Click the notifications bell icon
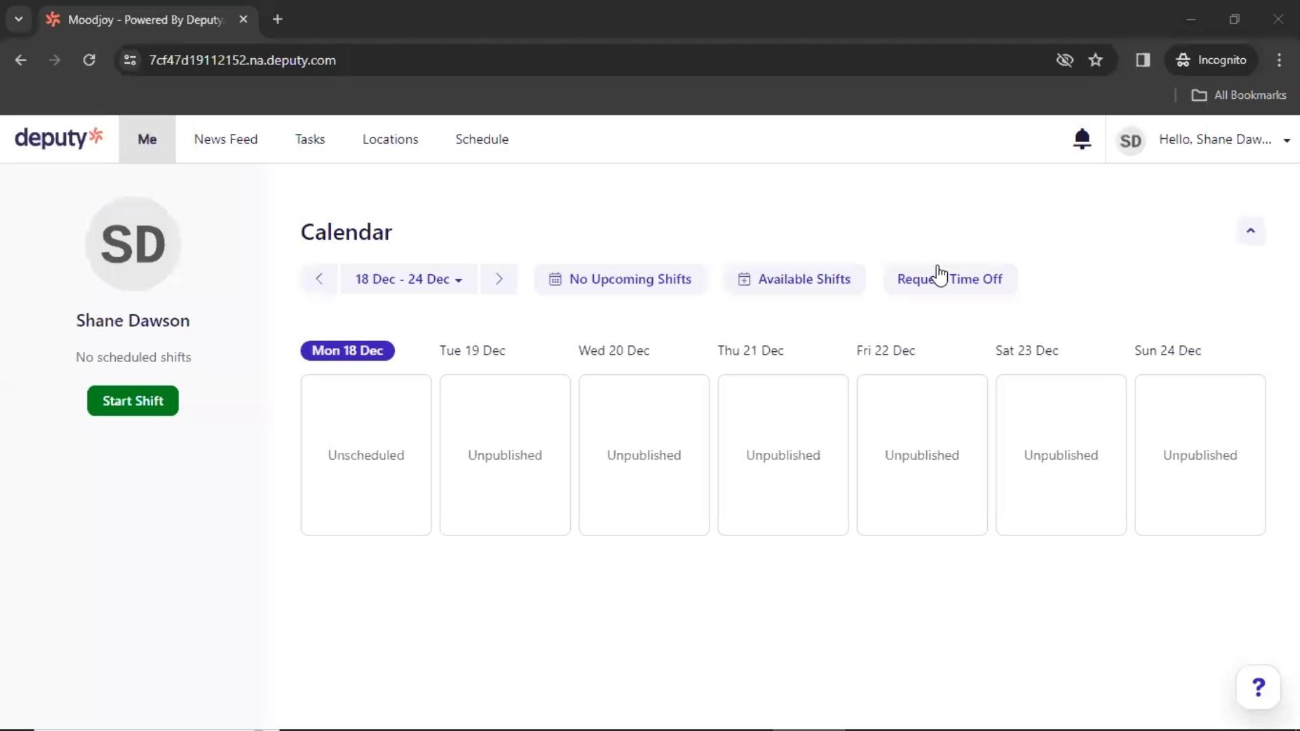This screenshot has width=1300, height=731. coord(1082,139)
